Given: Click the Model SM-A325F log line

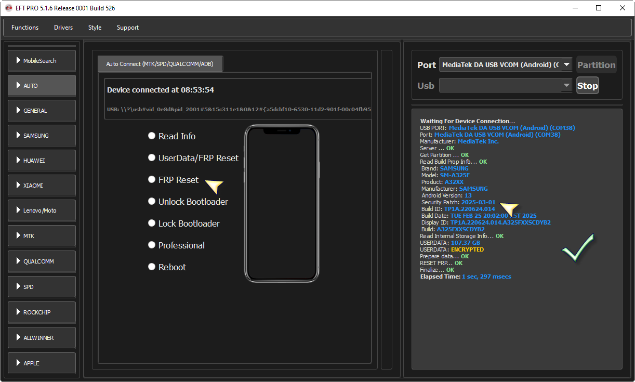Looking at the screenshot, I should (x=445, y=175).
